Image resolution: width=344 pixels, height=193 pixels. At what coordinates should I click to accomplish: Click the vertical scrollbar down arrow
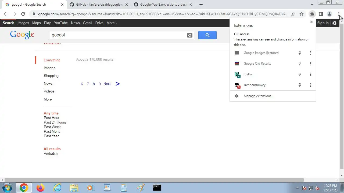(342, 175)
